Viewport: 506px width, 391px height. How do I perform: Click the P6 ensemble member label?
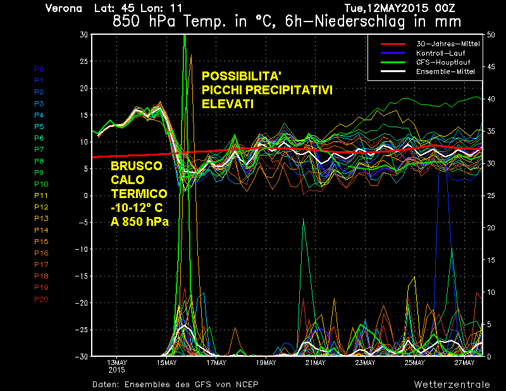pyautogui.click(x=39, y=138)
